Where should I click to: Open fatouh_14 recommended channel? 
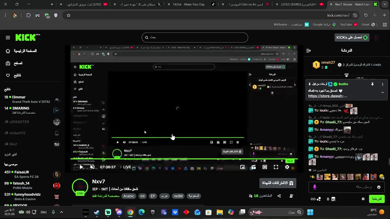click(x=32, y=186)
